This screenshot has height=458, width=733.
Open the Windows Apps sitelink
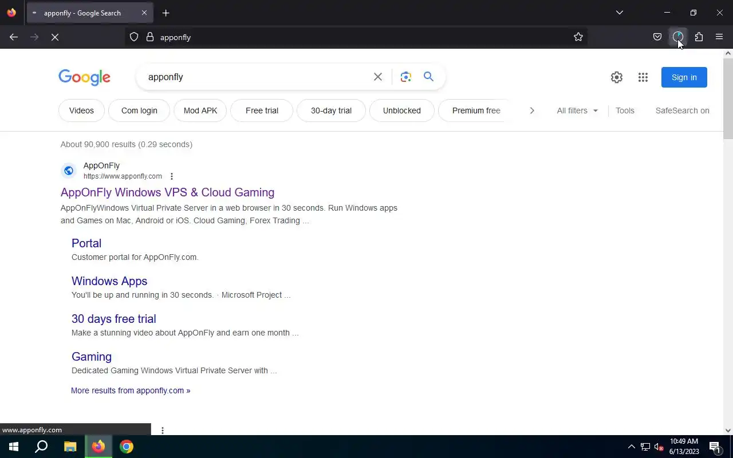(x=109, y=281)
